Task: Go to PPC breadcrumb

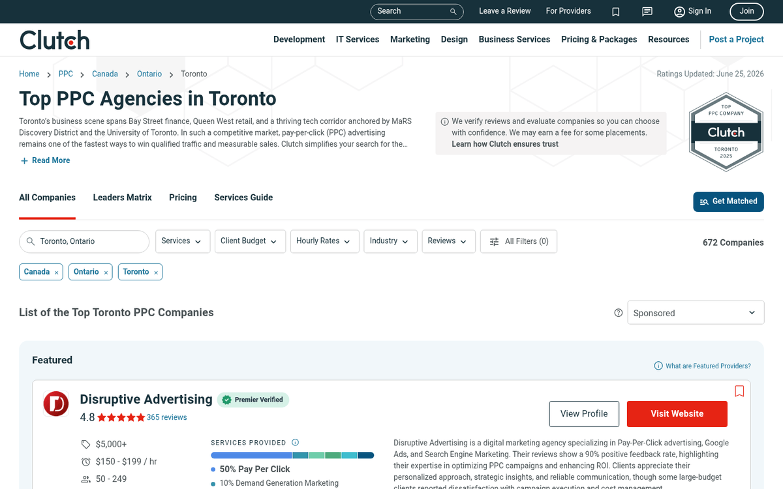Action: click(x=66, y=74)
